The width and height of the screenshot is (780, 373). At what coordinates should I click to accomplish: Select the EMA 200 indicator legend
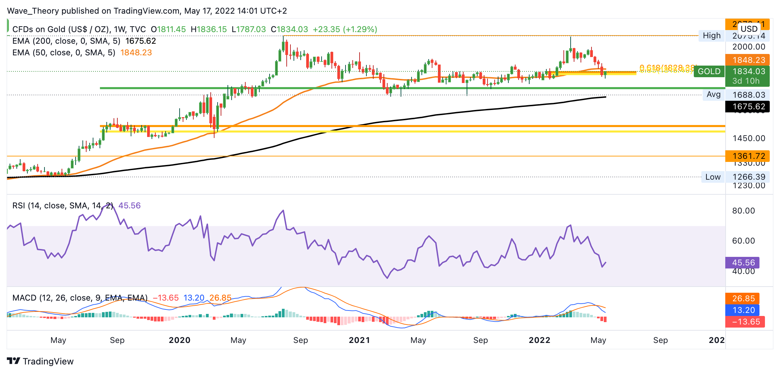click(x=66, y=41)
